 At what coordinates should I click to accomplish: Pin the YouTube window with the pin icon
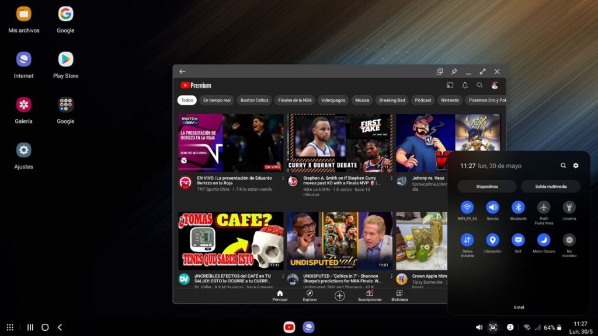point(454,71)
